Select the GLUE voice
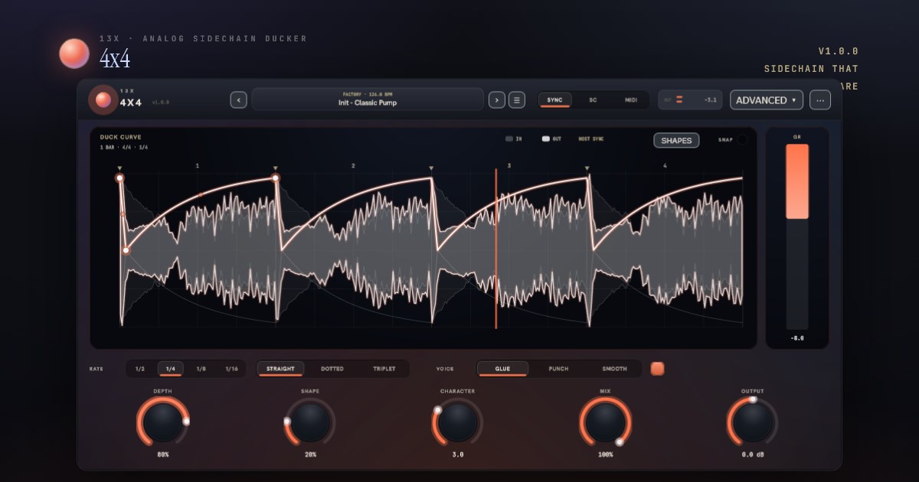The width and height of the screenshot is (919, 482). pyautogui.click(x=502, y=369)
